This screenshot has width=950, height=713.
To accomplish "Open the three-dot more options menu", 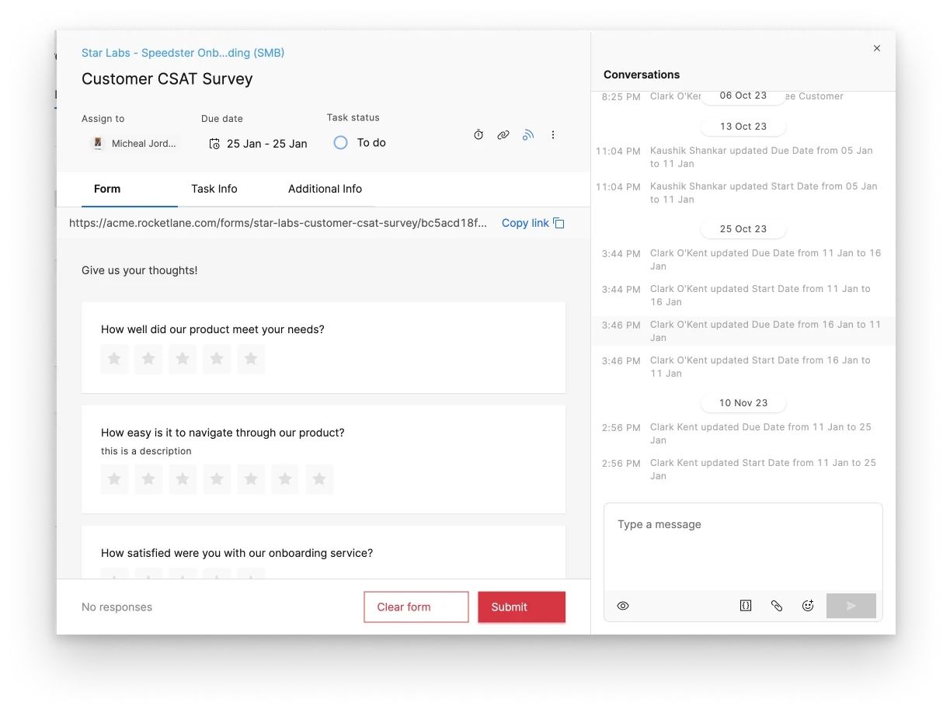I will (x=553, y=135).
